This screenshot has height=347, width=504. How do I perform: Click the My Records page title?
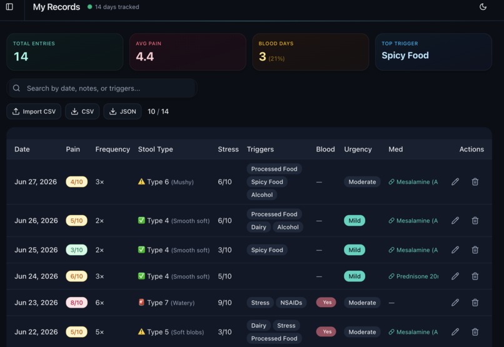coord(56,7)
